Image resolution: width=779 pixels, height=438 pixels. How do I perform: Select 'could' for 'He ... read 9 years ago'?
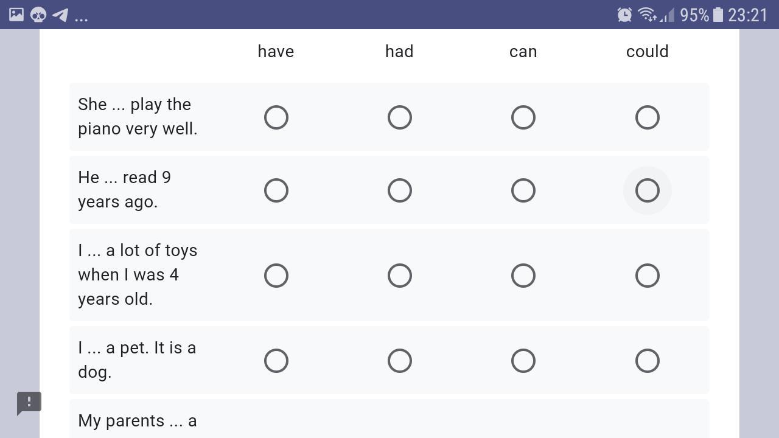point(648,190)
